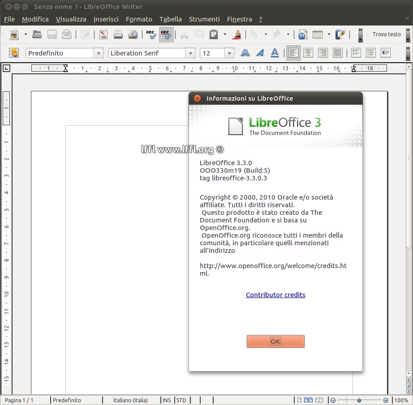Click Trova testo search field
Viewport: 413px width, 405px height.
pyautogui.click(x=386, y=34)
